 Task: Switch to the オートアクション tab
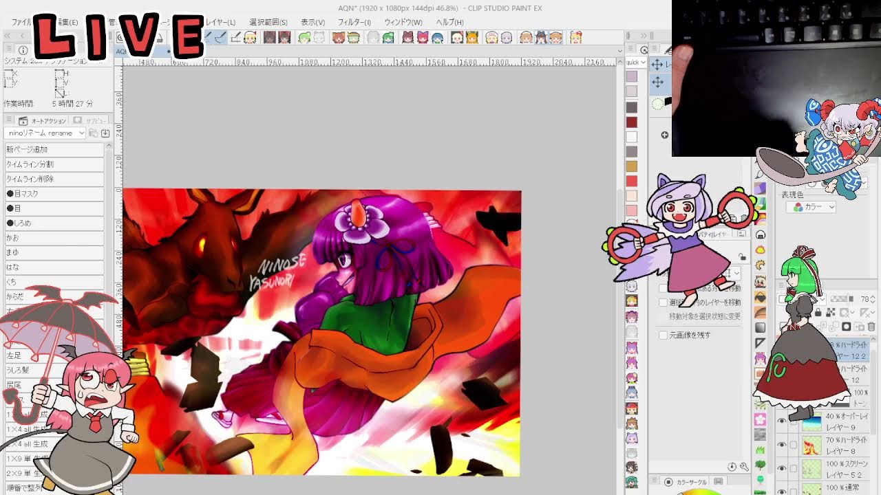(x=43, y=121)
